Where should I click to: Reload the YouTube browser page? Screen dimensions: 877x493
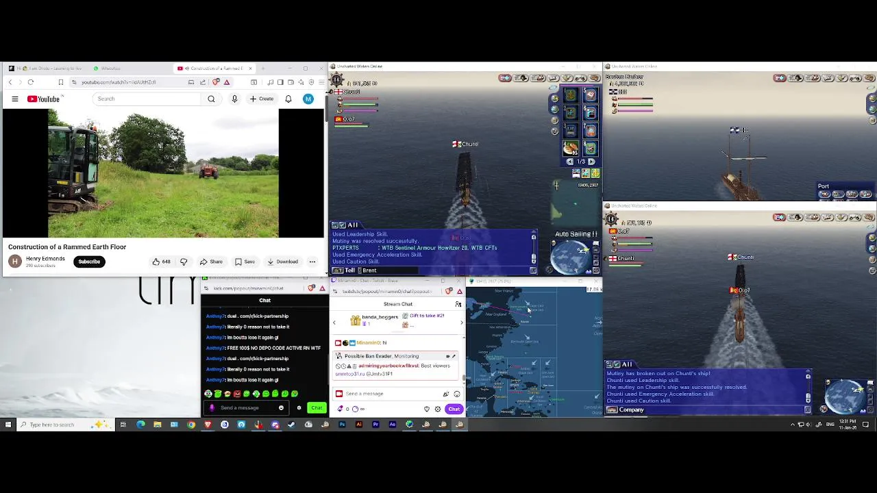click(x=31, y=82)
